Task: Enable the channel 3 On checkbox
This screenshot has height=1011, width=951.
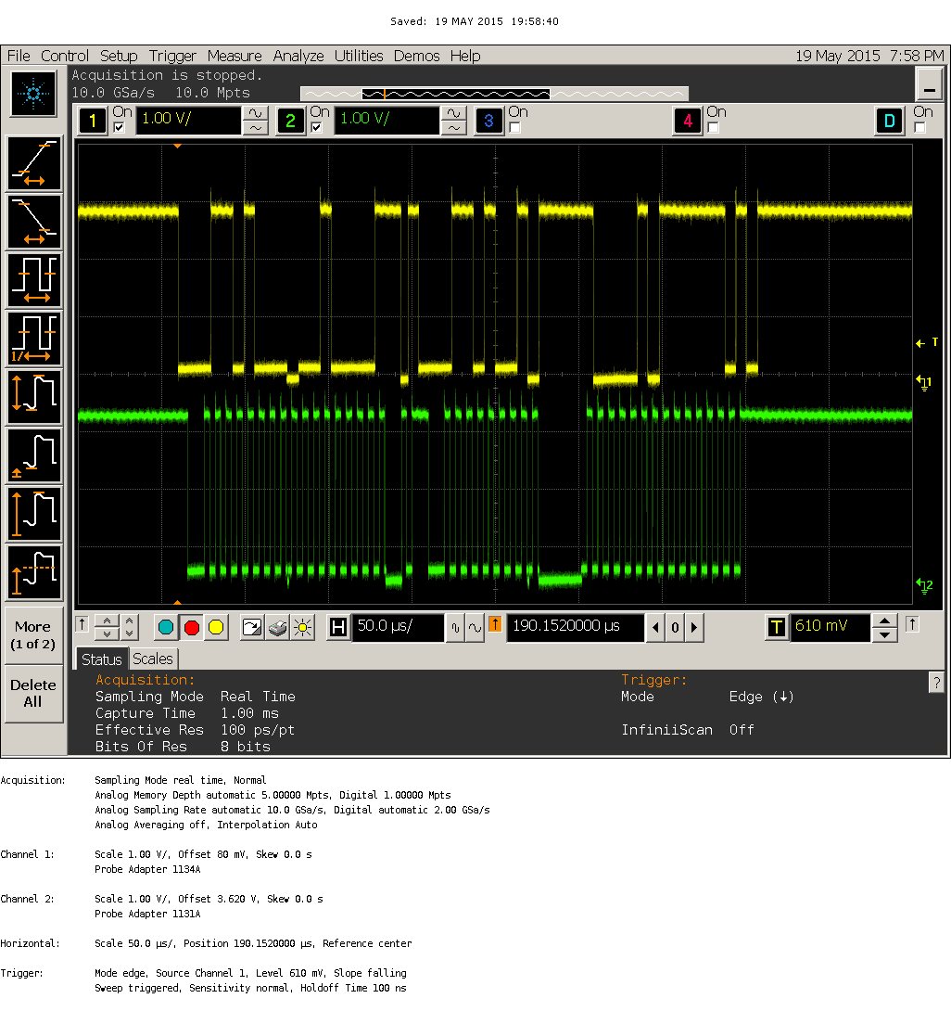Action: pyautogui.click(x=514, y=128)
